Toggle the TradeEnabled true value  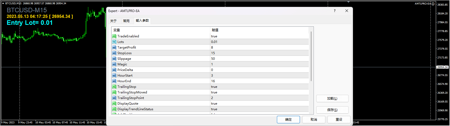tap(214, 36)
